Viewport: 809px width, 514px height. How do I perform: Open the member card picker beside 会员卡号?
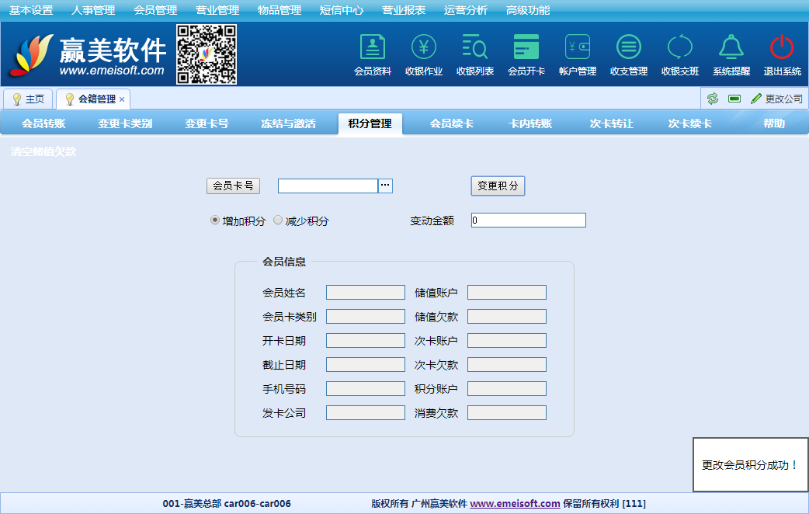click(386, 186)
